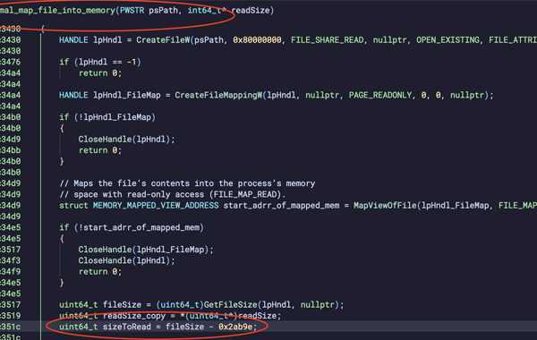This screenshot has width=537, height=340.
Task: Click the readSize parameter in function signature
Action: click(x=251, y=11)
